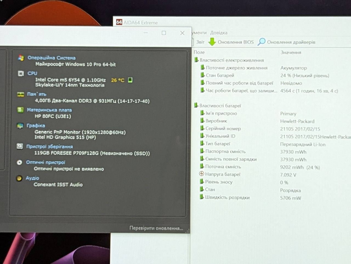351x264 pixels.
Task: Select the Intel HD Graphics 515 text
Action: (x=65, y=137)
